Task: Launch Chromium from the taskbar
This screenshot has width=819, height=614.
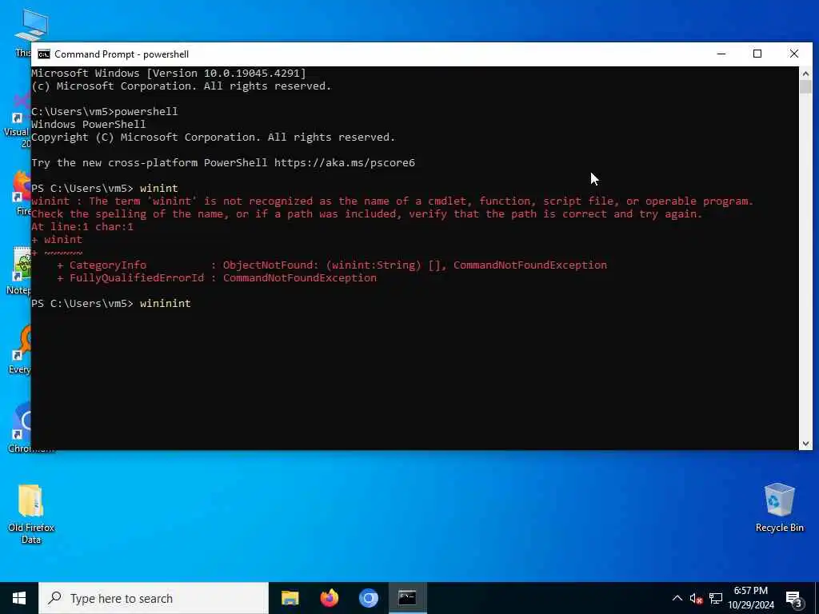Action: (368, 598)
